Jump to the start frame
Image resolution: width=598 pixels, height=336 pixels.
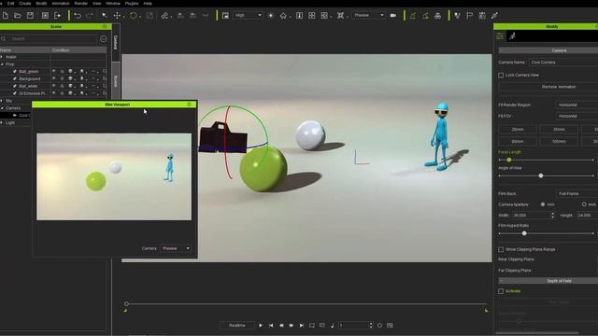click(271, 326)
